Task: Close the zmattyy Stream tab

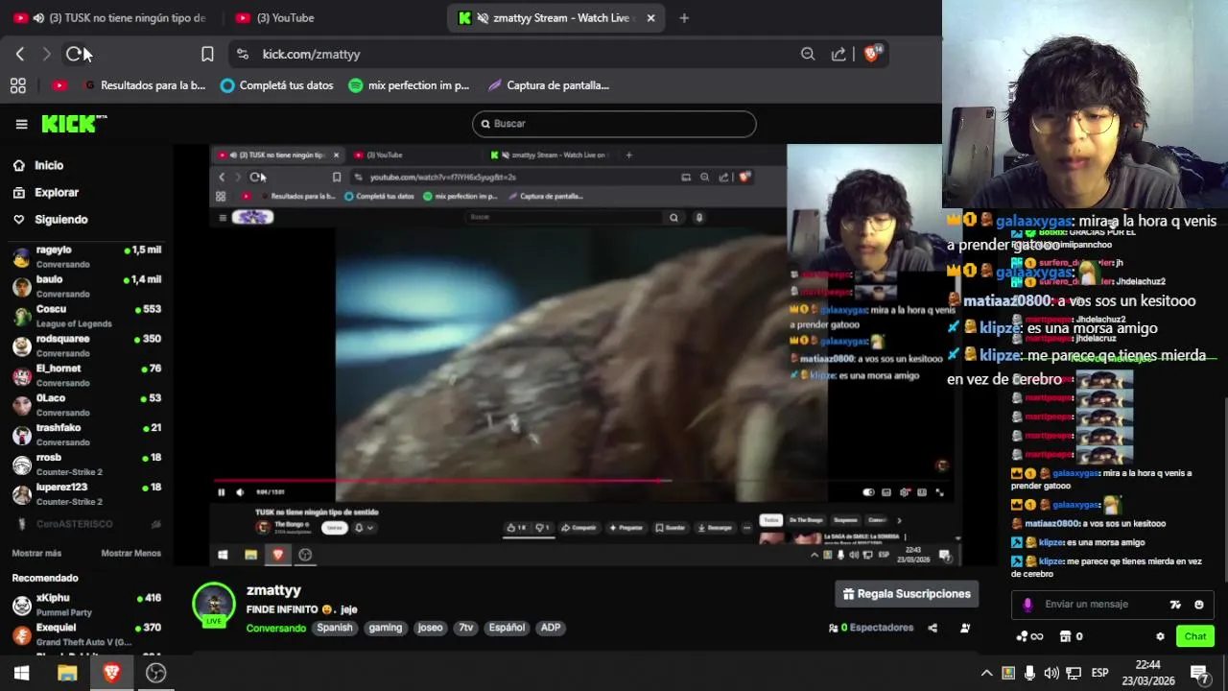Action: [x=650, y=18]
